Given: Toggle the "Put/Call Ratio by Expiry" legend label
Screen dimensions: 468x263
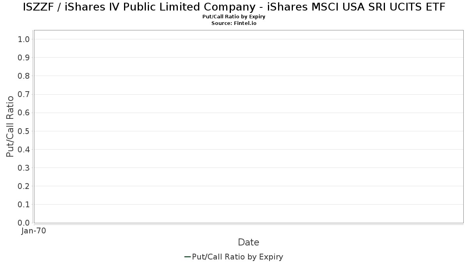Looking at the screenshot, I should [238, 257].
